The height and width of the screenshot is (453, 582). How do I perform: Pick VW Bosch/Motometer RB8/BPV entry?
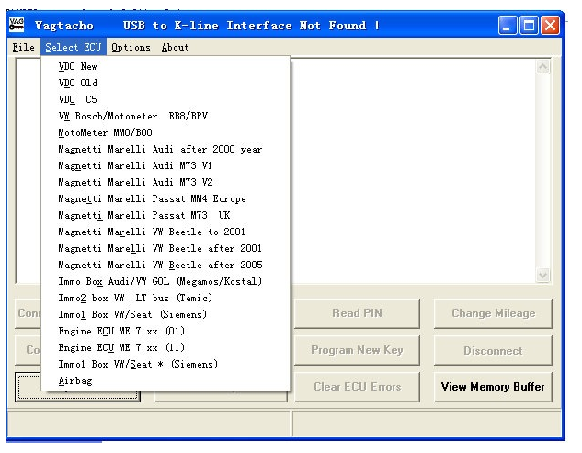pos(129,116)
